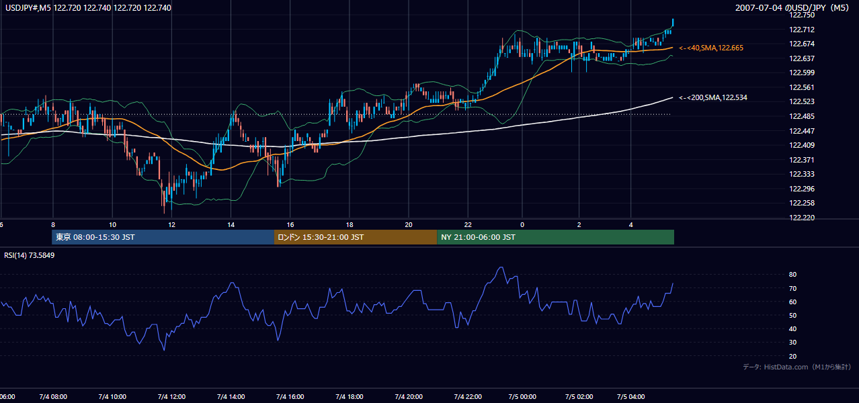
Task: Click the hour 4 tick under price chart
Action: [630, 224]
